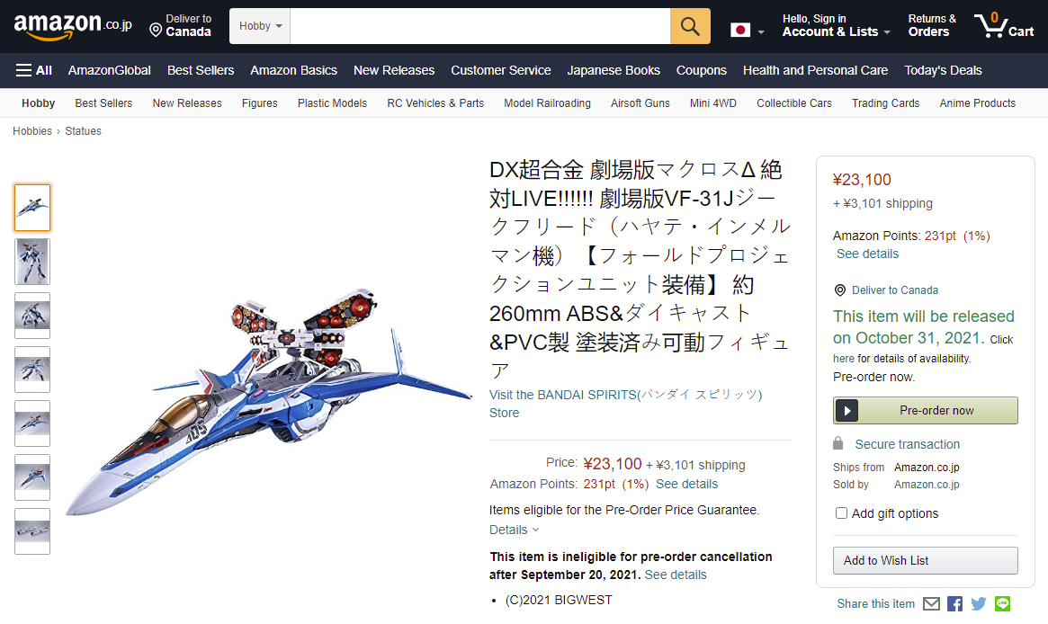Click the Pre-order now button

925,410
